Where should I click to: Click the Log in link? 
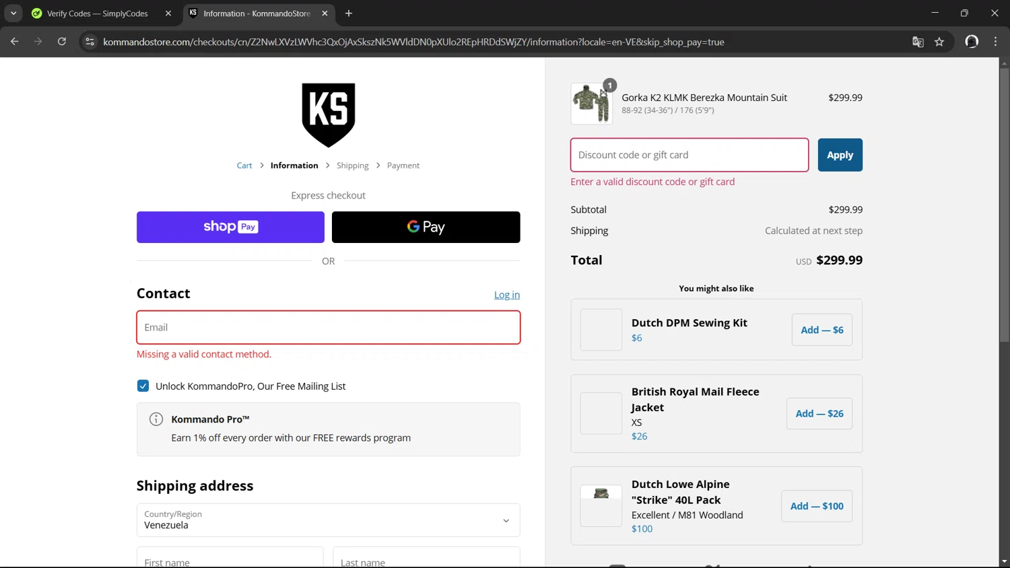coord(507,295)
